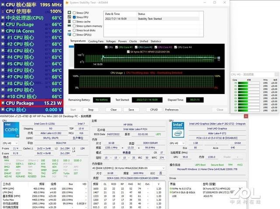Click the Turbo Max frequency row
The height and width of the screenshot is (209, 280).
coord(45,200)
